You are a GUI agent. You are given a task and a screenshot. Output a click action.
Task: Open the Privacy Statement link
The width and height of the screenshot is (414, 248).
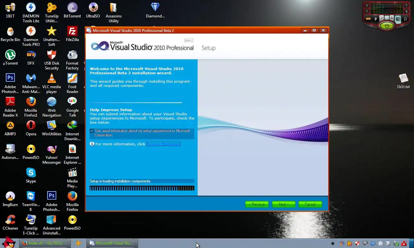point(163,144)
